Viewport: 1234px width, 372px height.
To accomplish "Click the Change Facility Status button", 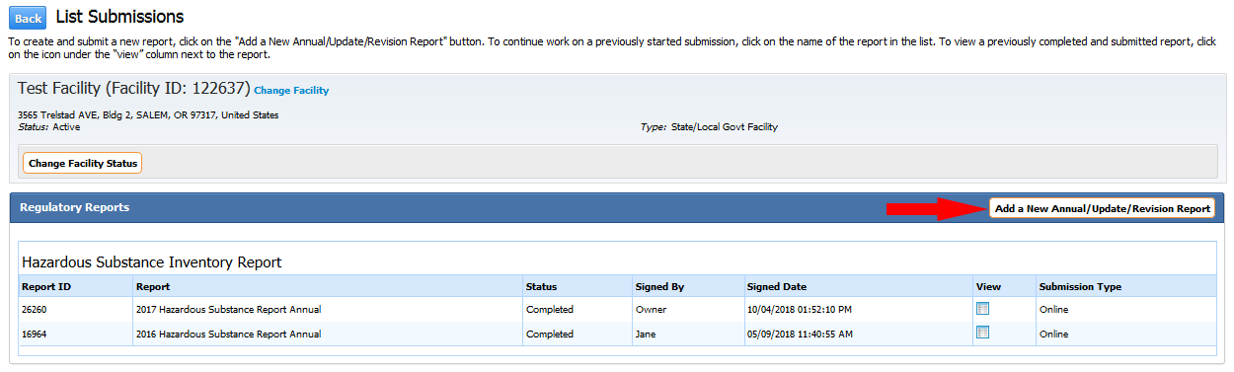I will coord(83,163).
